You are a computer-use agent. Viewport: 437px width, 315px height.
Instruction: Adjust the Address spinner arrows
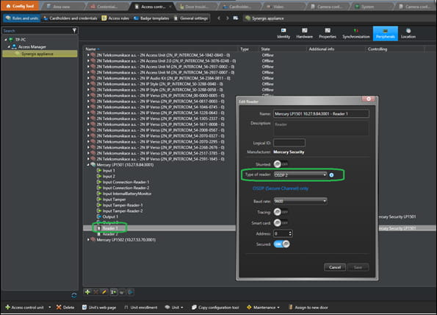[290, 233]
